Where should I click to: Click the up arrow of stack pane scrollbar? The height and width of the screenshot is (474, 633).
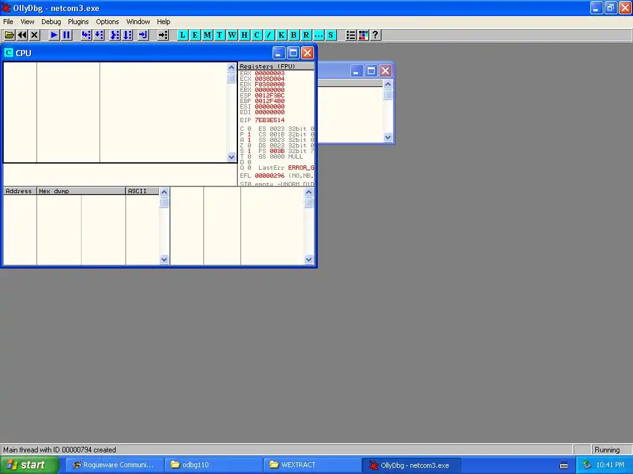point(309,193)
